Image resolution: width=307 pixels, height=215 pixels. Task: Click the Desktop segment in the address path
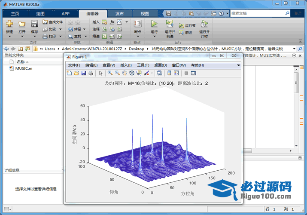point(137,49)
